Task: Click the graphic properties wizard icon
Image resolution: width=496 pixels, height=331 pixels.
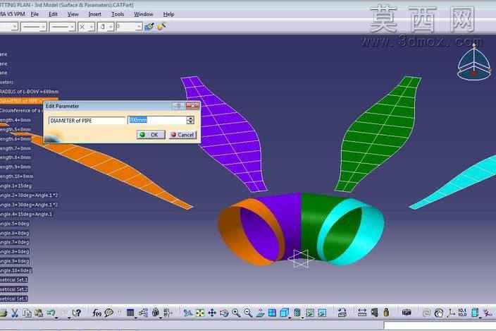Action: 161,26
